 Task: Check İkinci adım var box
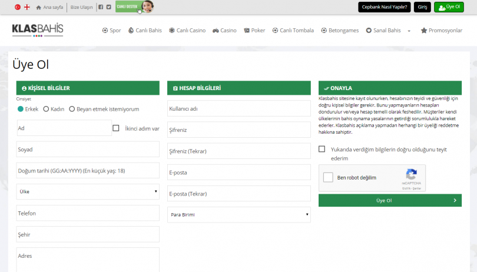[116, 128]
